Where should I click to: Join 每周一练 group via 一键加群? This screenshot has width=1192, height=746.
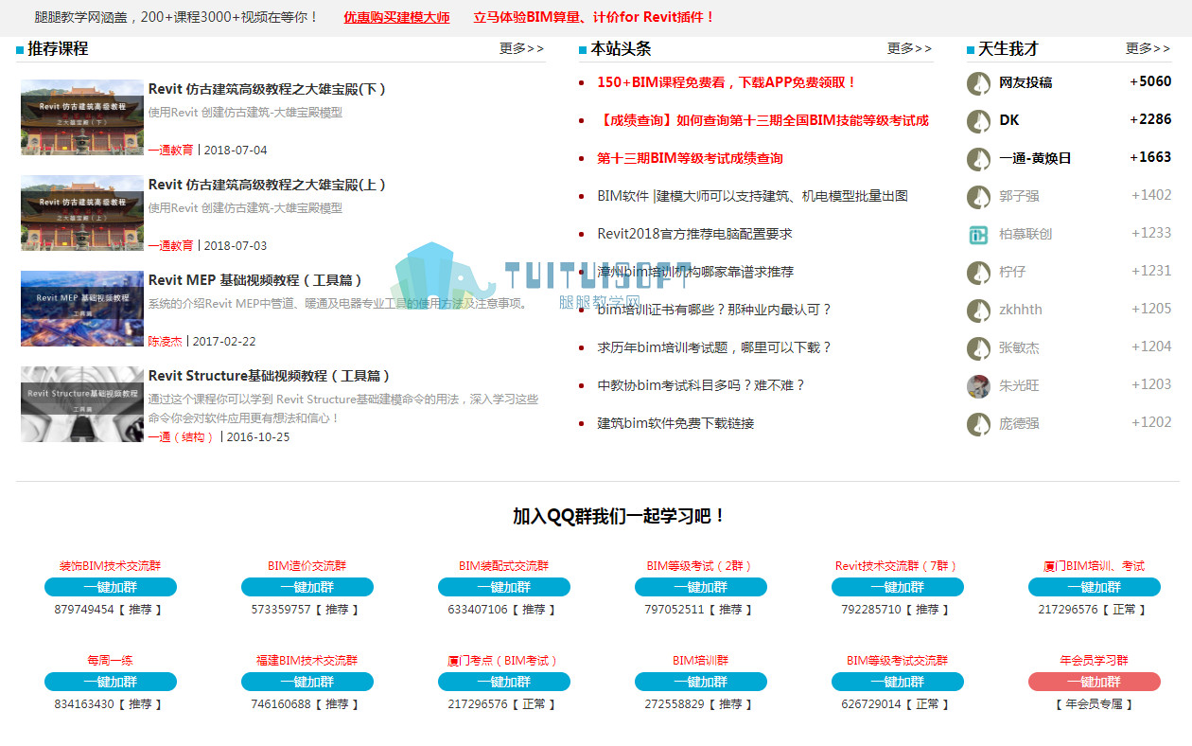pos(111,682)
